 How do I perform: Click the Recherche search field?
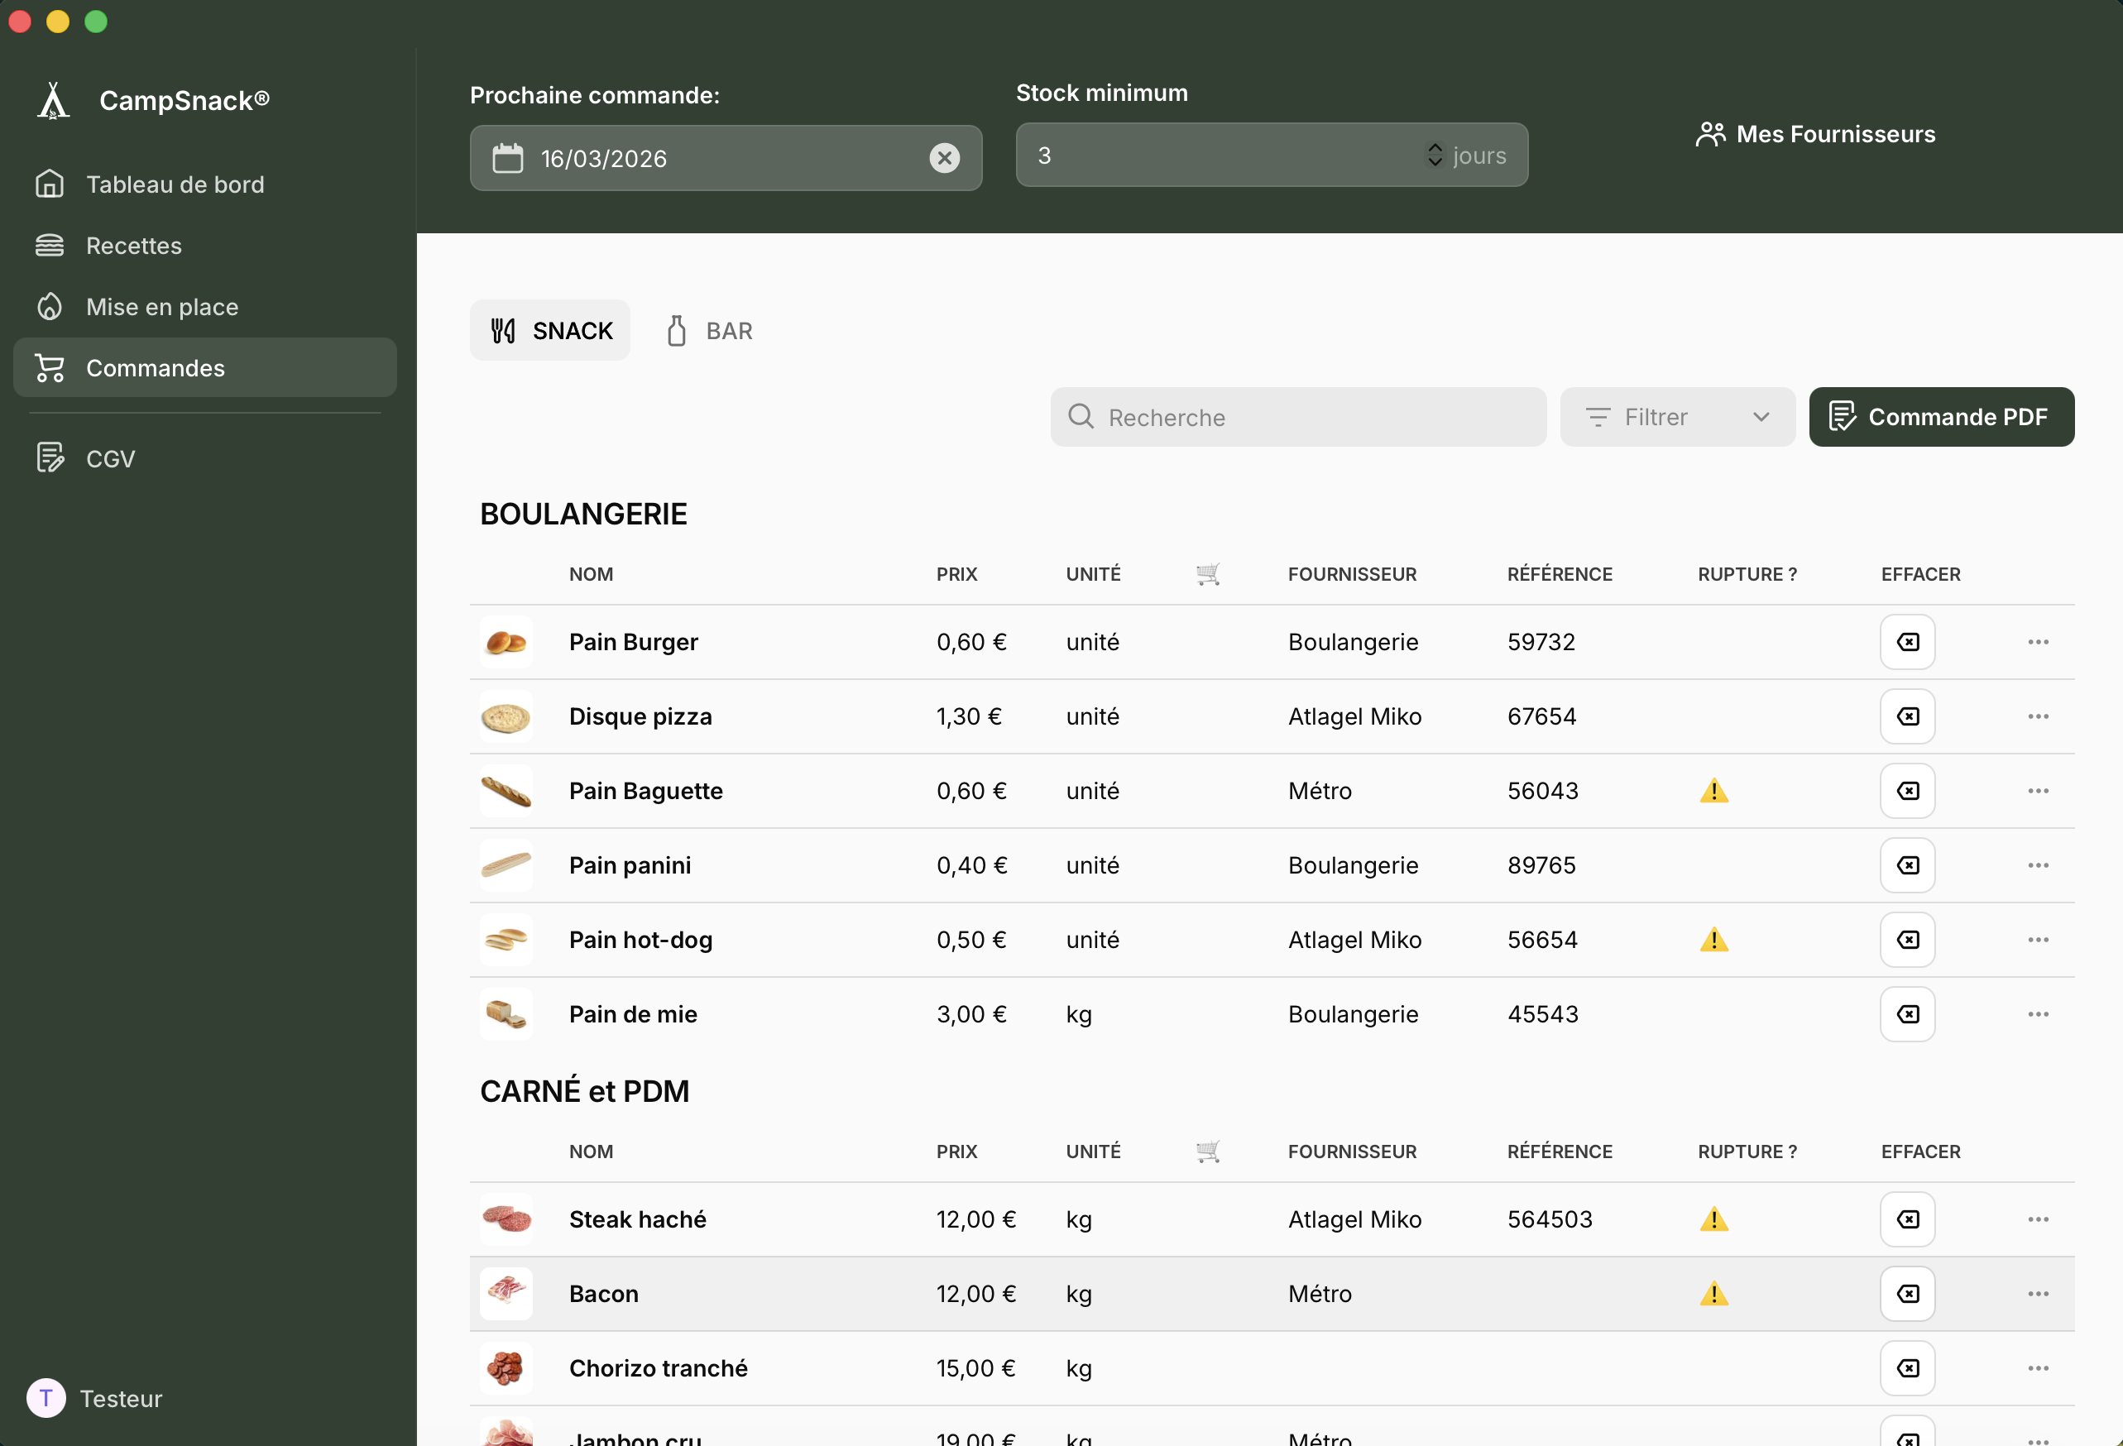tap(1297, 418)
